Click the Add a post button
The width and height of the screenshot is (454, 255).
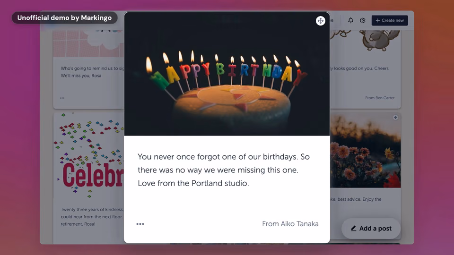tap(371, 229)
